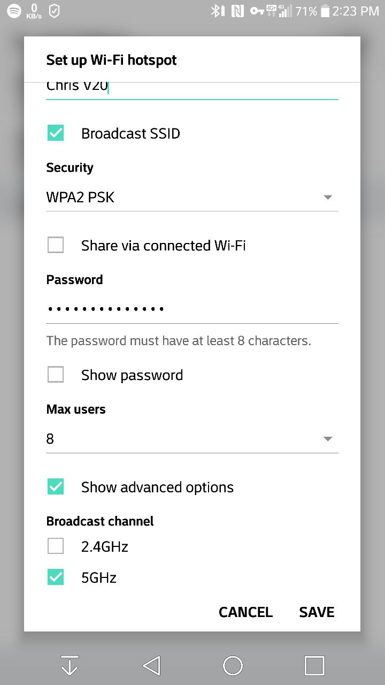Untick Show advanced options

[x=56, y=488]
